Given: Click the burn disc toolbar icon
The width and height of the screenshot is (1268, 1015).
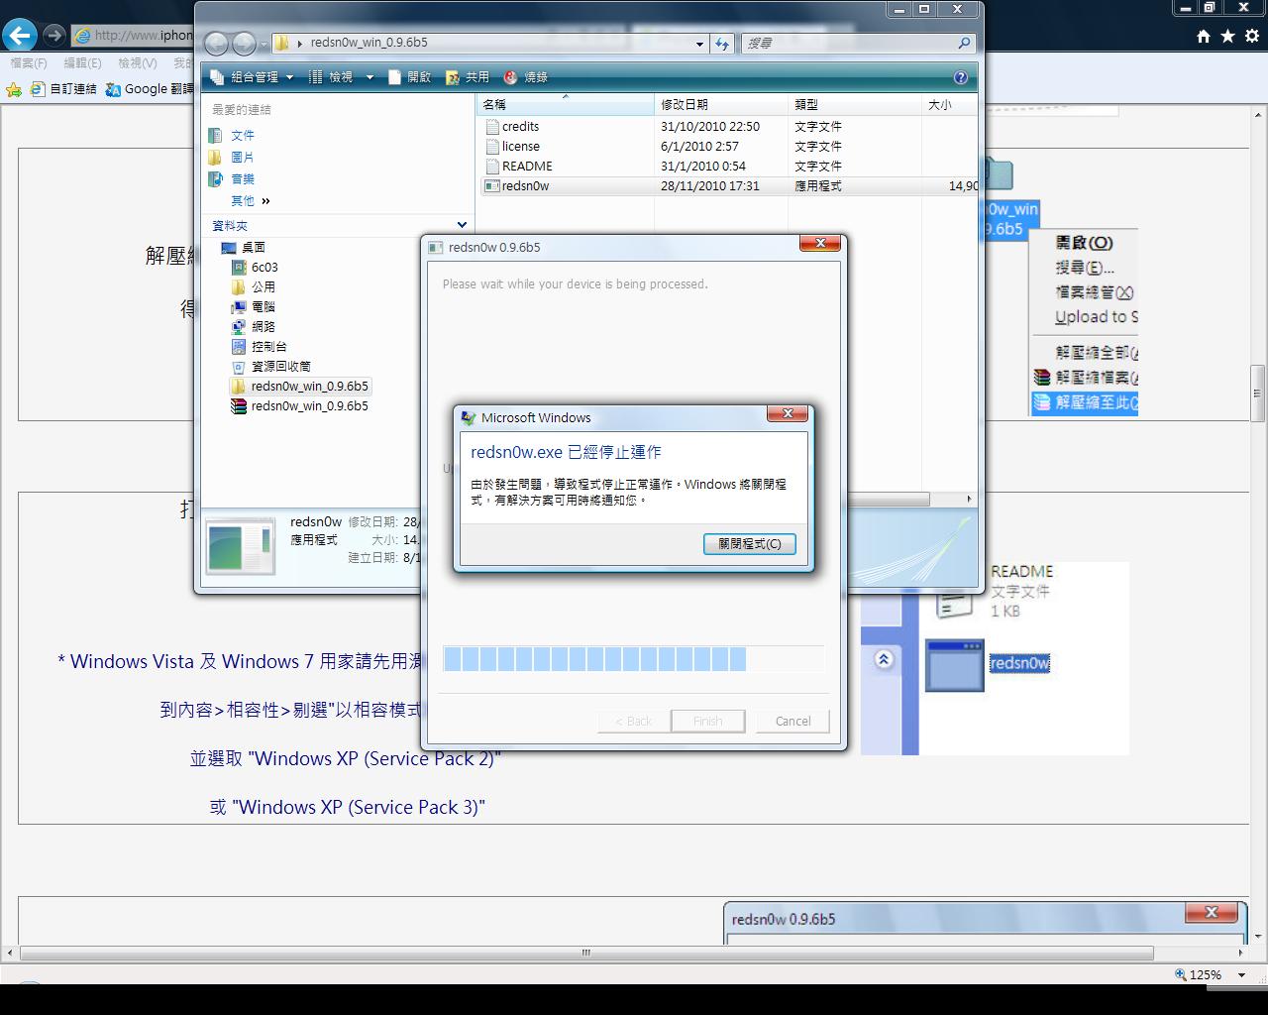Looking at the screenshot, I should point(526,77).
